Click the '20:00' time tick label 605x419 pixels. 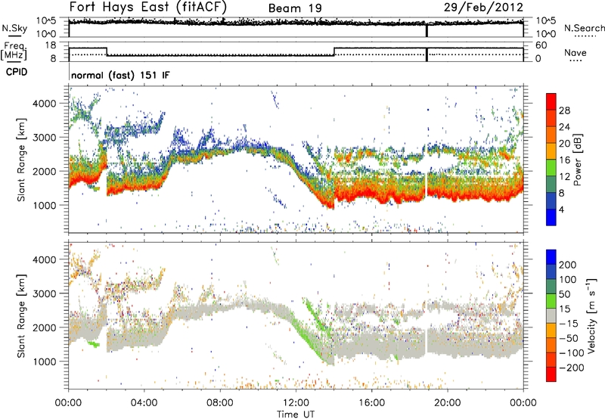[x=447, y=403]
